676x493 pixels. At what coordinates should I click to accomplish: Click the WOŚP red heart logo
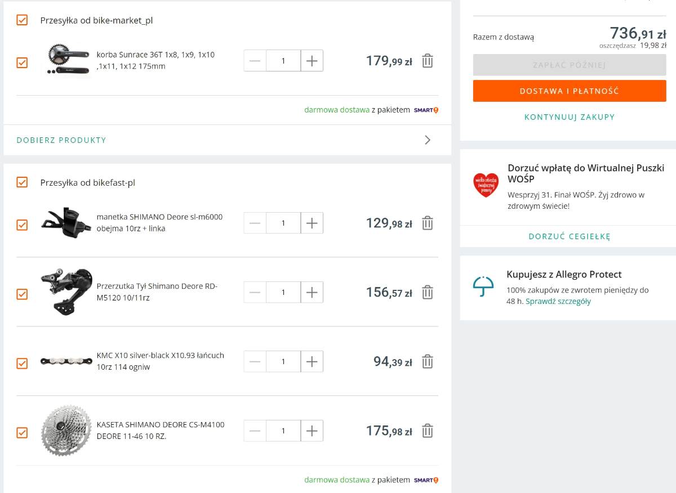click(x=486, y=185)
